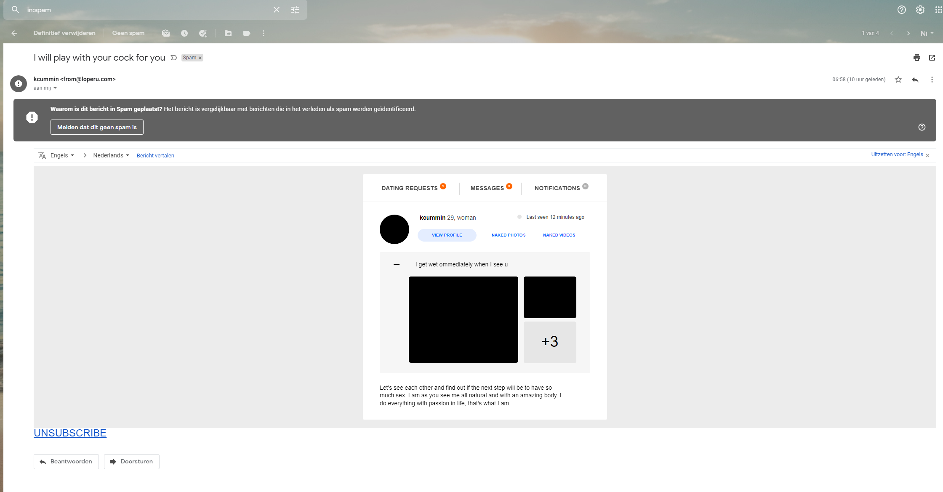Screen dimensions: 943x492
Task: Show search options filter sliders icon
Action: [x=295, y=10]
